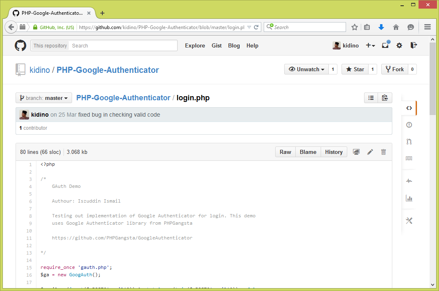439x291 pixels.
Task: Open the repository Wiki icon
Action: (409, 158)
